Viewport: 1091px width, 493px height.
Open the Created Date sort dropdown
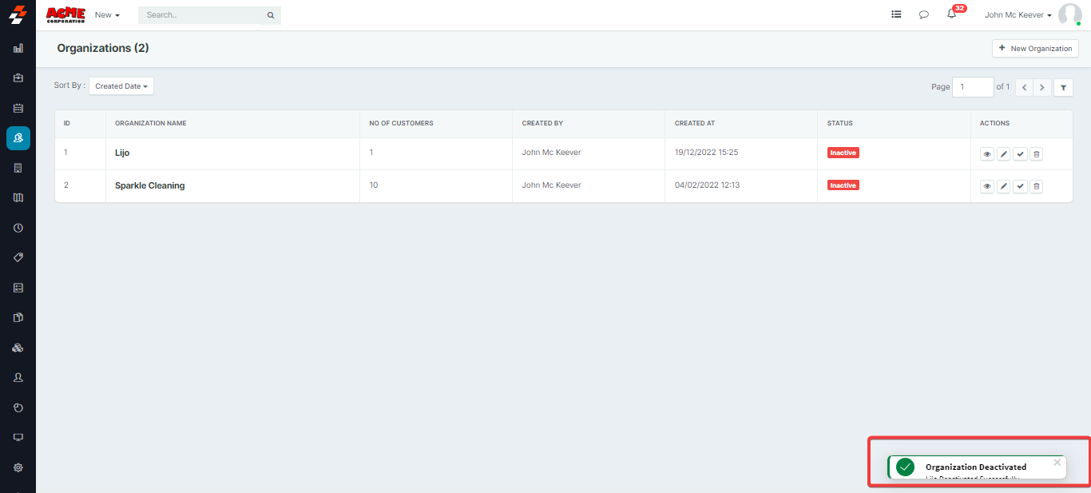[121, 86]
